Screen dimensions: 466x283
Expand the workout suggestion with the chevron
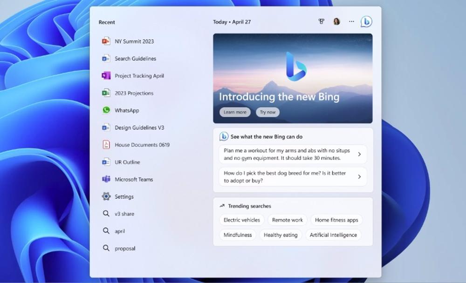(x=359, y=154)
